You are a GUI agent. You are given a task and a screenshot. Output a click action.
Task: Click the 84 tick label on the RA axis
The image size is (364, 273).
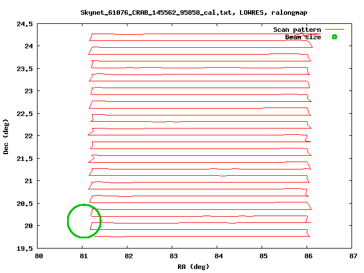click(218, 256)
